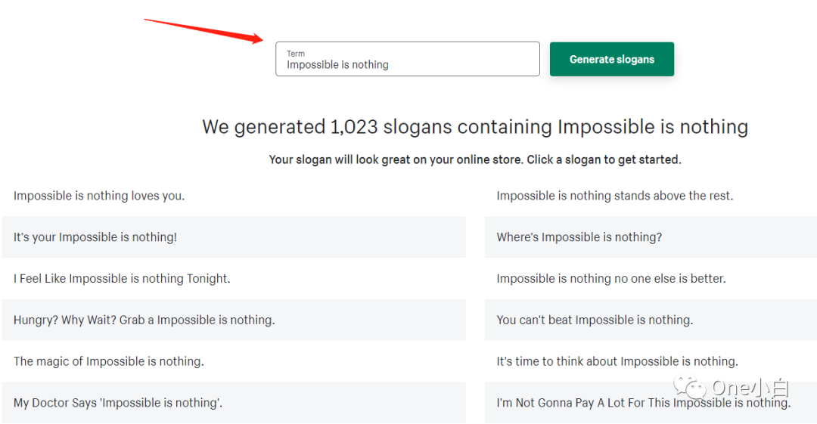Image resolution: width=817 pixels, height=424 pixels.
Task: Pick the 'no one else is better' slogan
Action: pos(610,279)
